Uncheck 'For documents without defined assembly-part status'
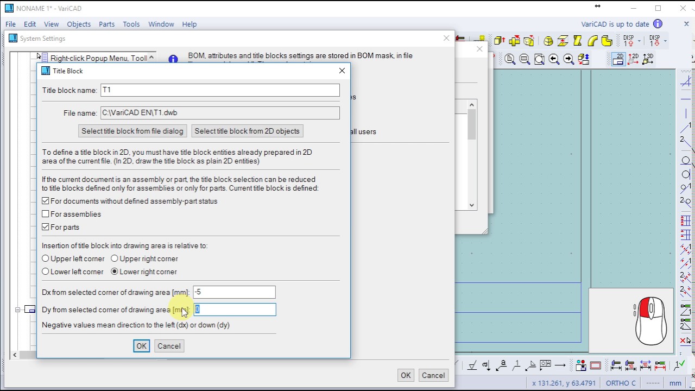The image size is (695, 391). click(x=46, y=201)
